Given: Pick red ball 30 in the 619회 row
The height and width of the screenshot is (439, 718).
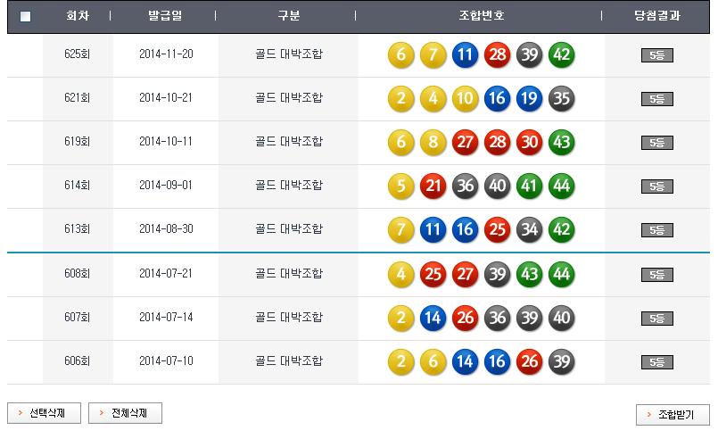Looking at the screenshot, I should [530, 143].
